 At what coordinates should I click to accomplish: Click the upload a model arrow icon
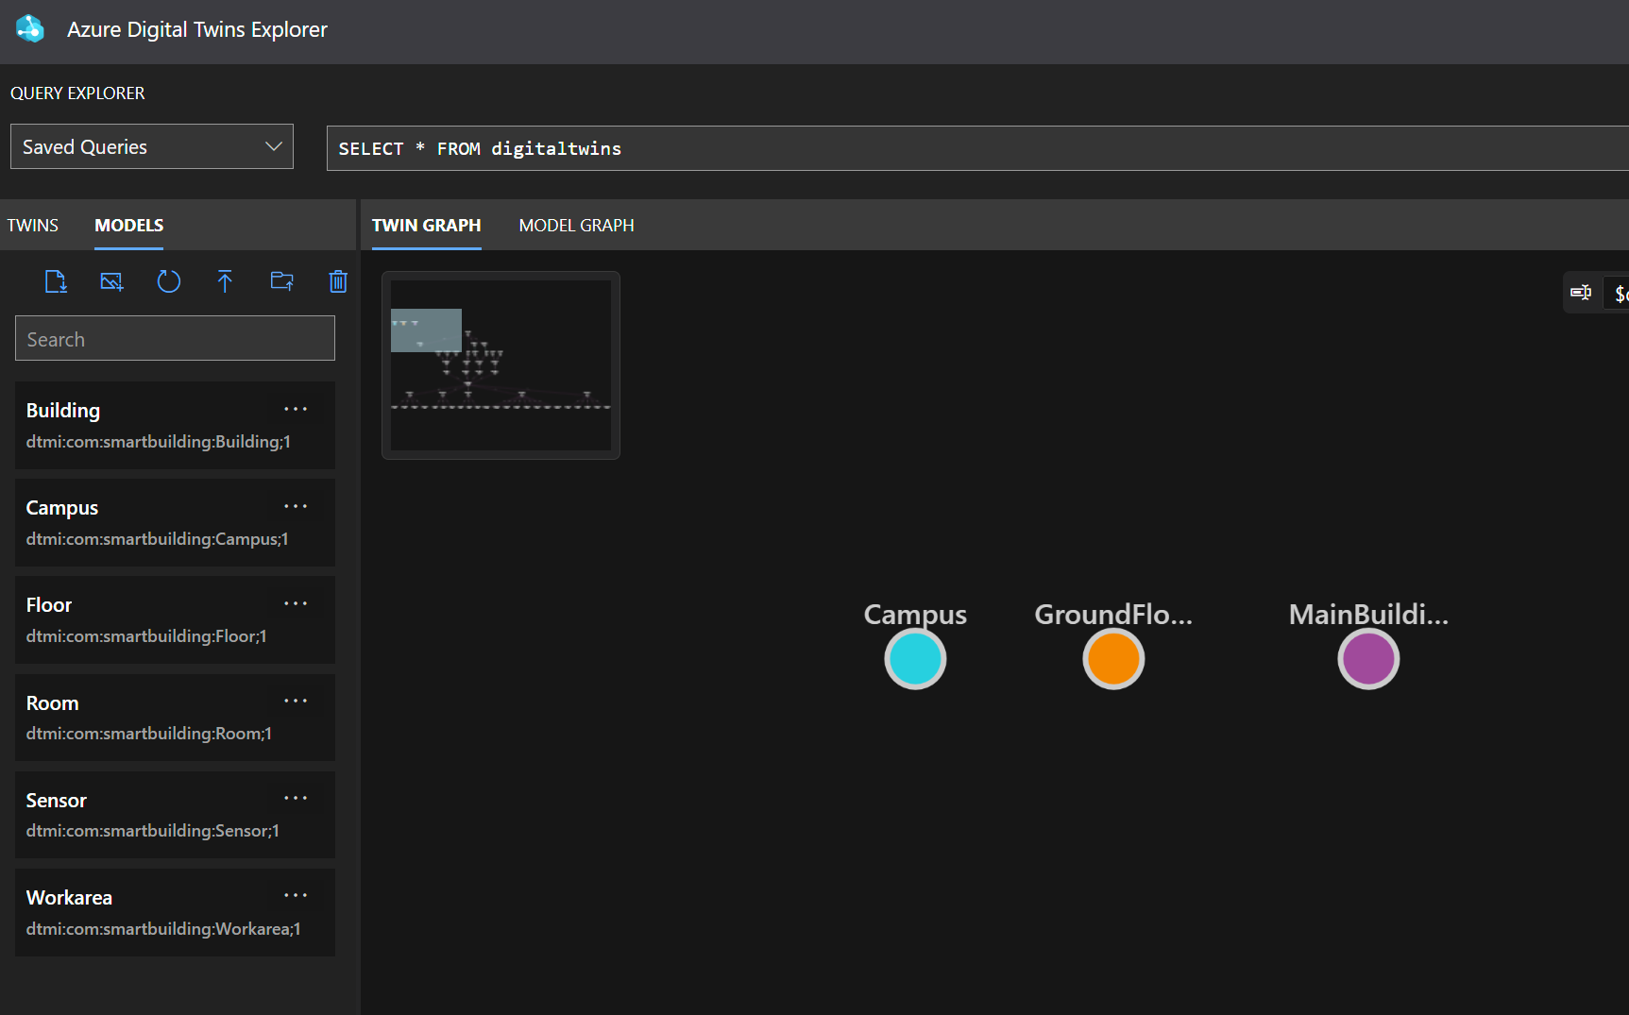225,281
